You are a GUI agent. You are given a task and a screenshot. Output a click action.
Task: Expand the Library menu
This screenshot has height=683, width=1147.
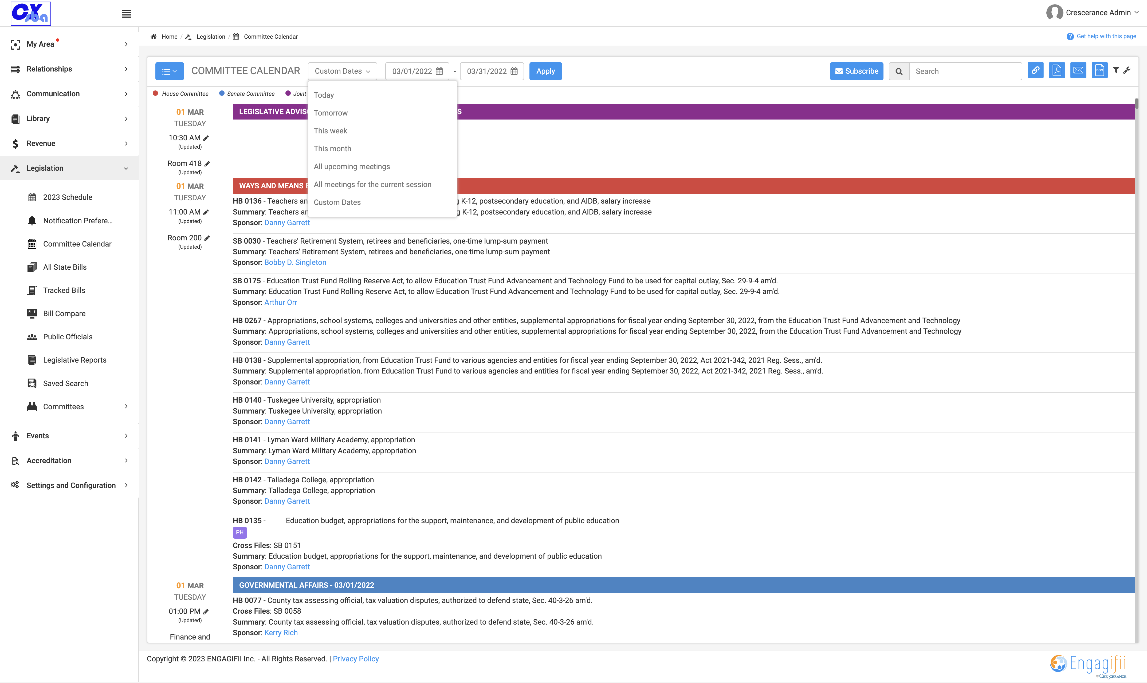pos(69,119)
